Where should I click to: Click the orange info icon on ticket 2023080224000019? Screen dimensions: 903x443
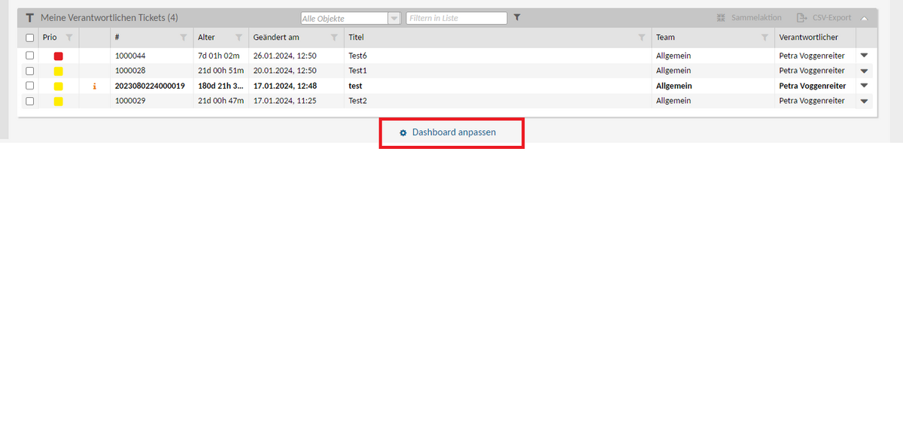pyautogui.click(x=94, y=86)
